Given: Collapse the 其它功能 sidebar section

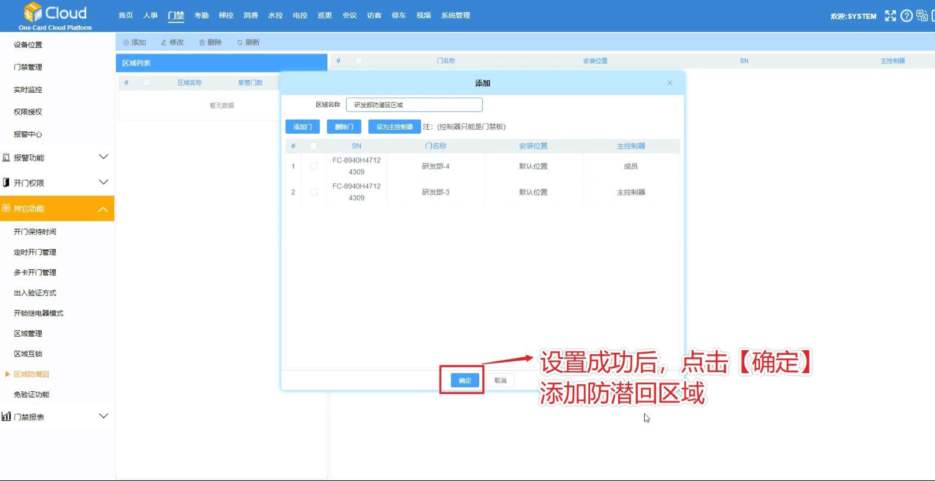Looking at the screenshot, I should (x=103, y=209).
